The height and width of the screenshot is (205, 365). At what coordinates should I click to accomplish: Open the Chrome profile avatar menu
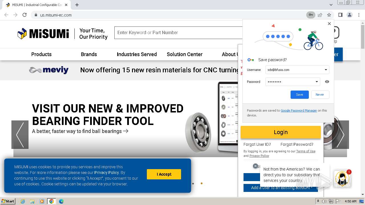350,15
